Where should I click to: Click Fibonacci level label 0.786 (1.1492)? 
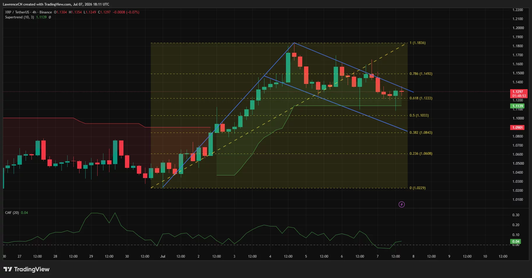click(421, 74)
